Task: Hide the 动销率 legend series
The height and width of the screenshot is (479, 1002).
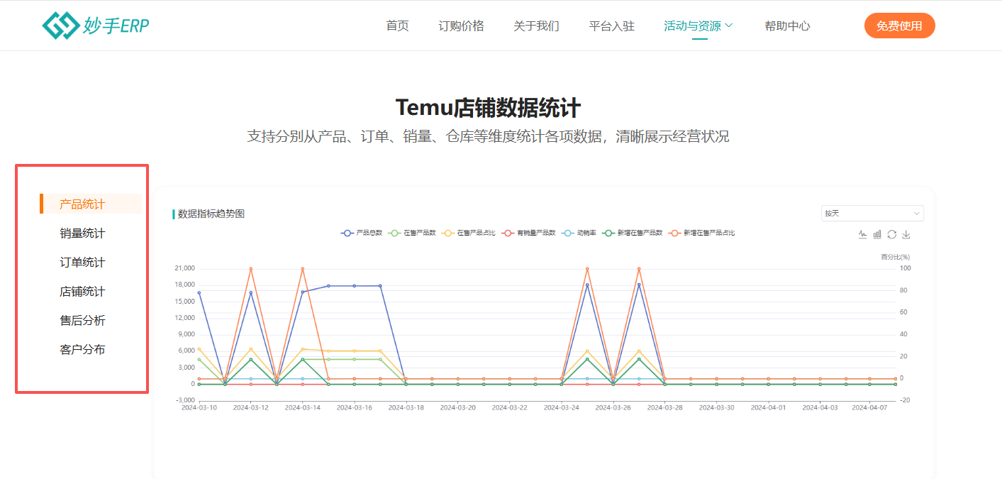Action: point(579,233)
